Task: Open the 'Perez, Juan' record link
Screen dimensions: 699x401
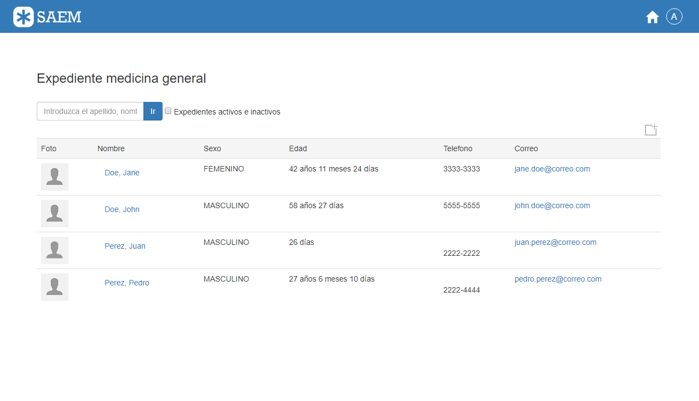Action: click(125, 246)
